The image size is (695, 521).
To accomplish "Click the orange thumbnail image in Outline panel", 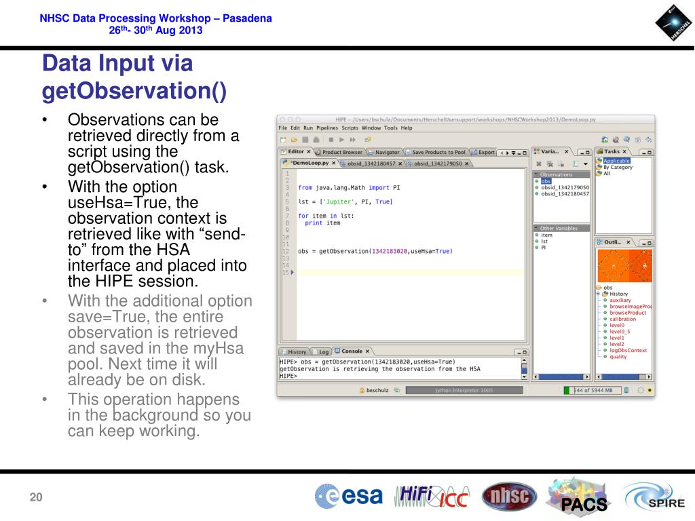I will pyautogui.click(x=624, y=265).
